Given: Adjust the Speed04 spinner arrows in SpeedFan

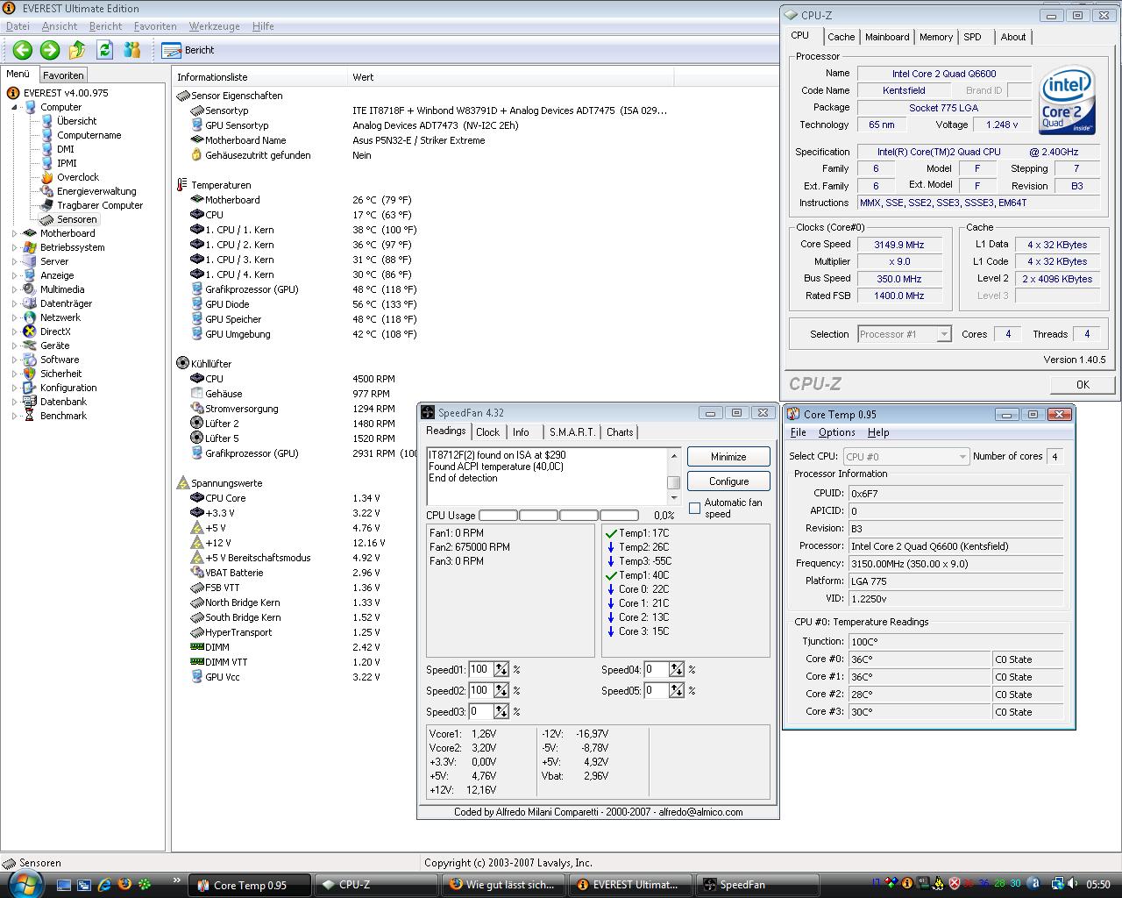Looking at the screenshot, I should (676, 669).
